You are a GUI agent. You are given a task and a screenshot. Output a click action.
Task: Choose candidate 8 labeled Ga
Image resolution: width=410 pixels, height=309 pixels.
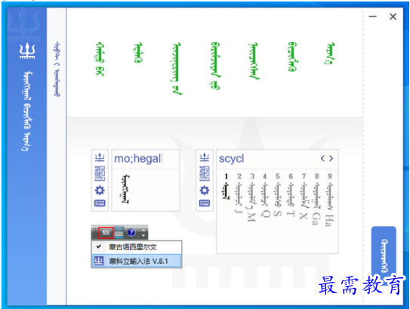click(316, 200)
